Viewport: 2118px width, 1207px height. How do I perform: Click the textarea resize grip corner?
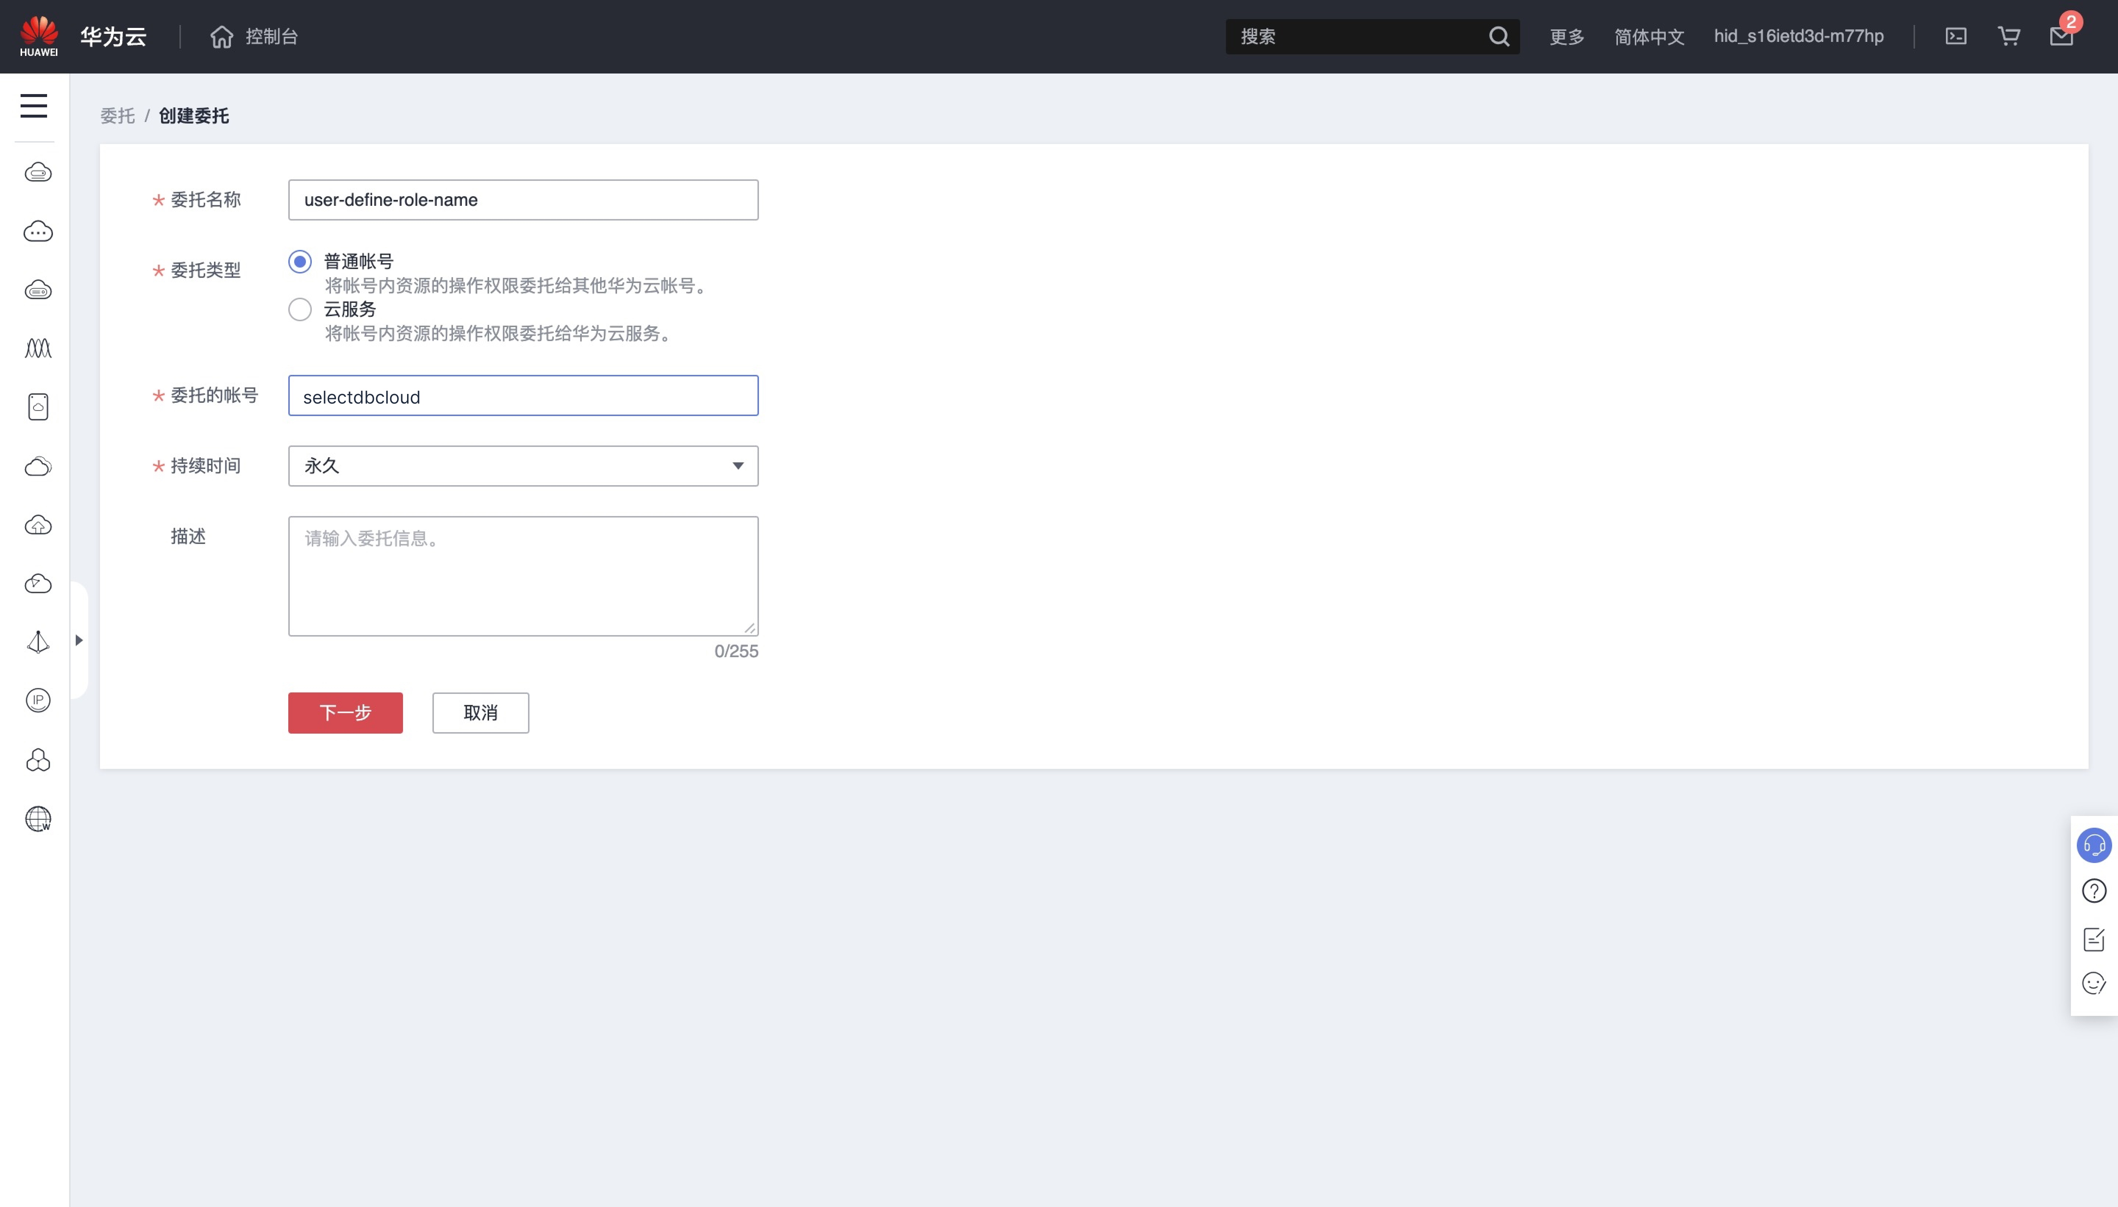[x=750, y=628]
